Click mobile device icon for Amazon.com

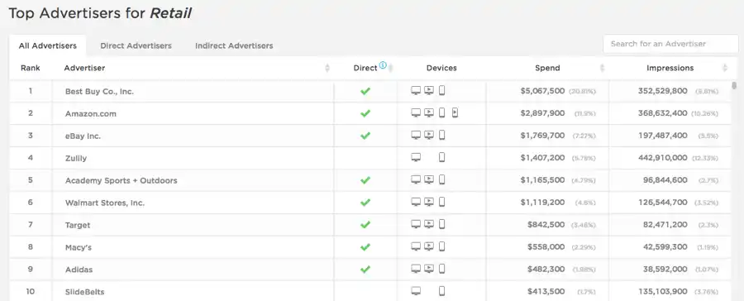click(x=441, y=112)
